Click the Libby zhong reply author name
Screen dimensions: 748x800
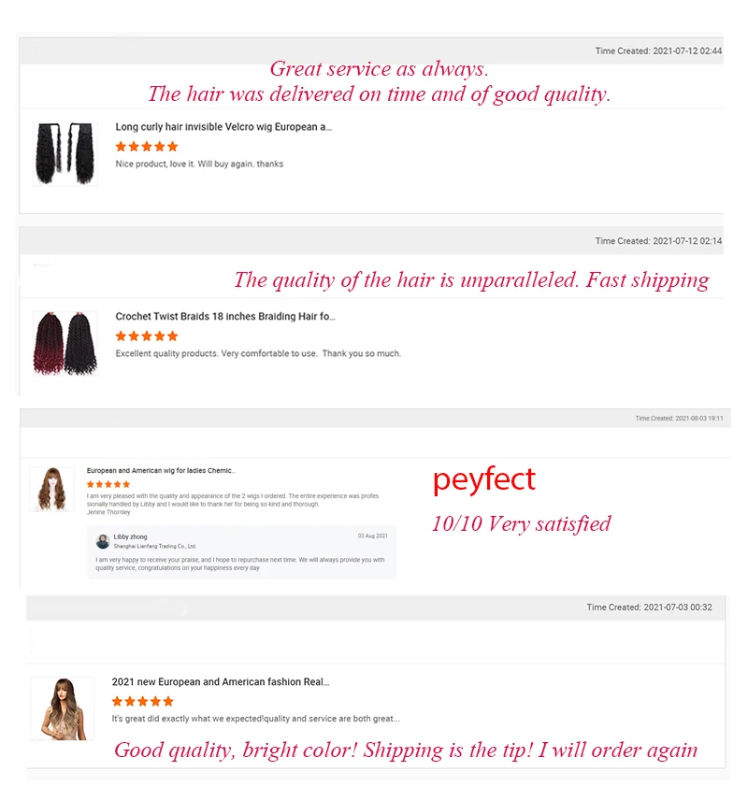[x=130, y=536]
